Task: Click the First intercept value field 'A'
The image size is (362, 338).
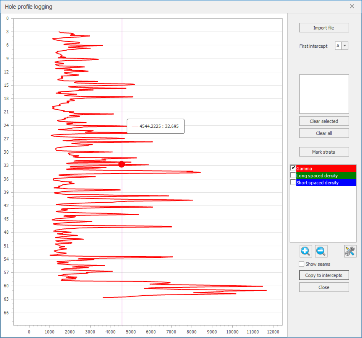Action: click(x=338, y=46)
